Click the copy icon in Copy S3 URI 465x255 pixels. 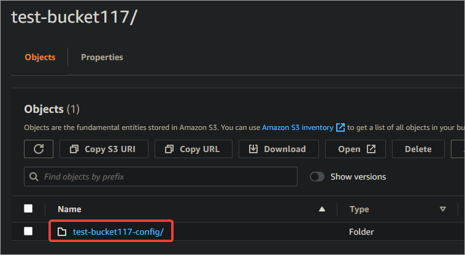(x=74, y=149)
